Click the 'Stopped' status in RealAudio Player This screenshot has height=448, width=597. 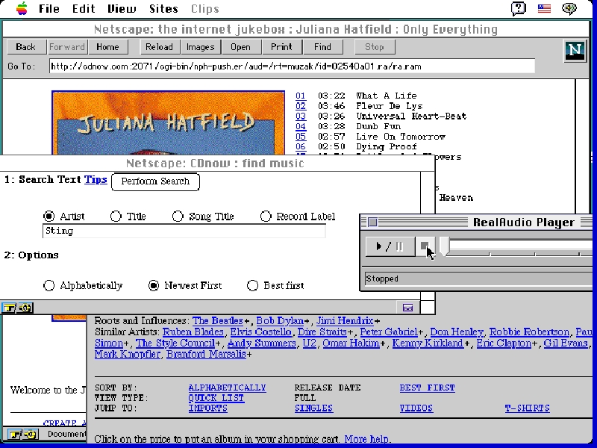pos(382,279)
